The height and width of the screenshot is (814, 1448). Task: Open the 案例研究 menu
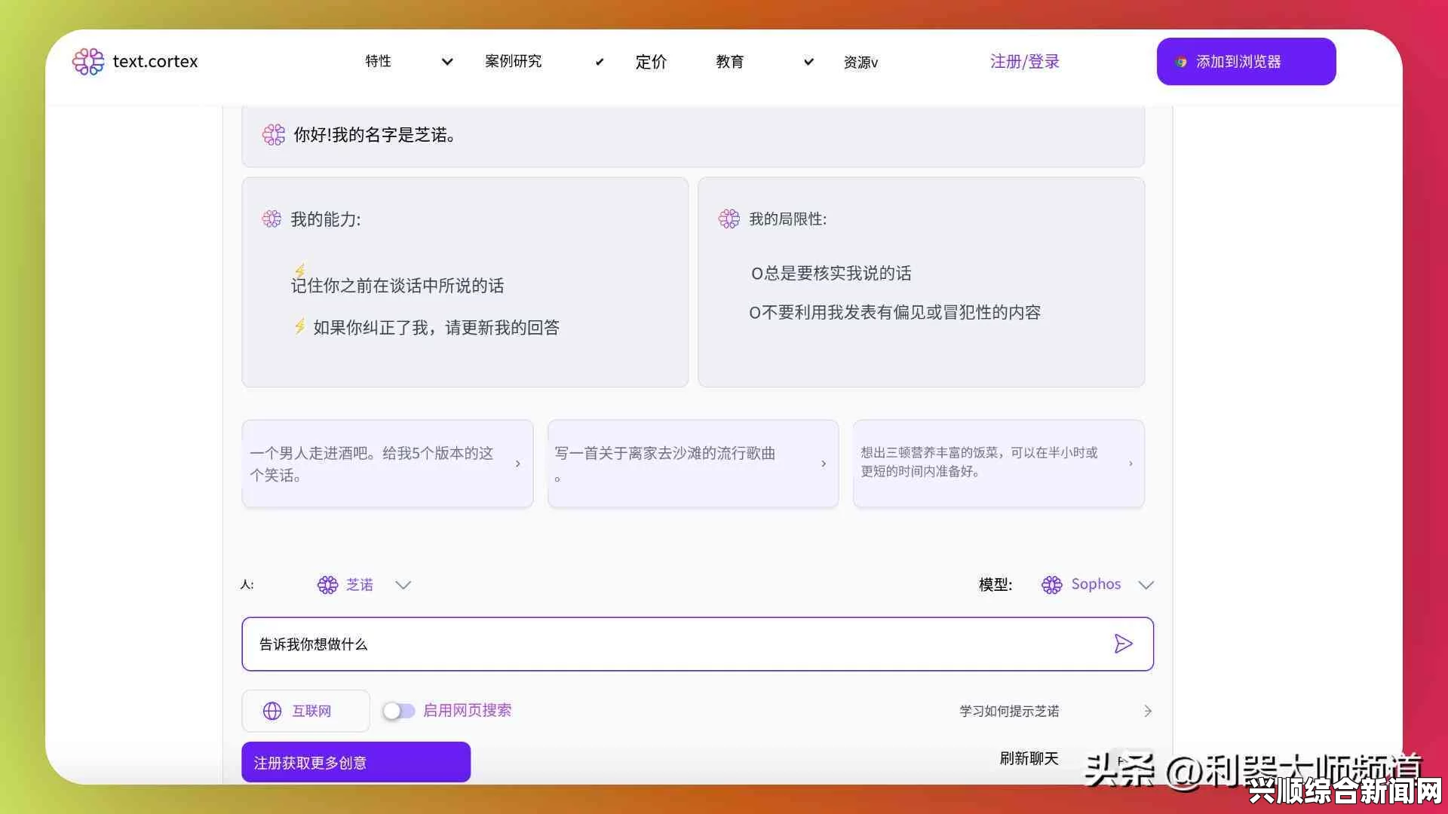514,61
